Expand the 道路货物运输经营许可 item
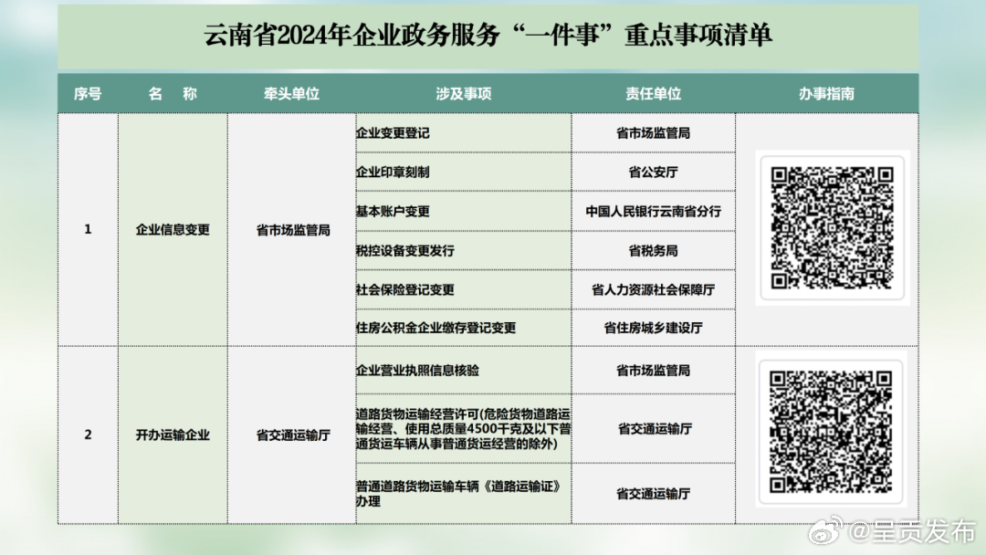The image size is (986, 555). [461, 427]
